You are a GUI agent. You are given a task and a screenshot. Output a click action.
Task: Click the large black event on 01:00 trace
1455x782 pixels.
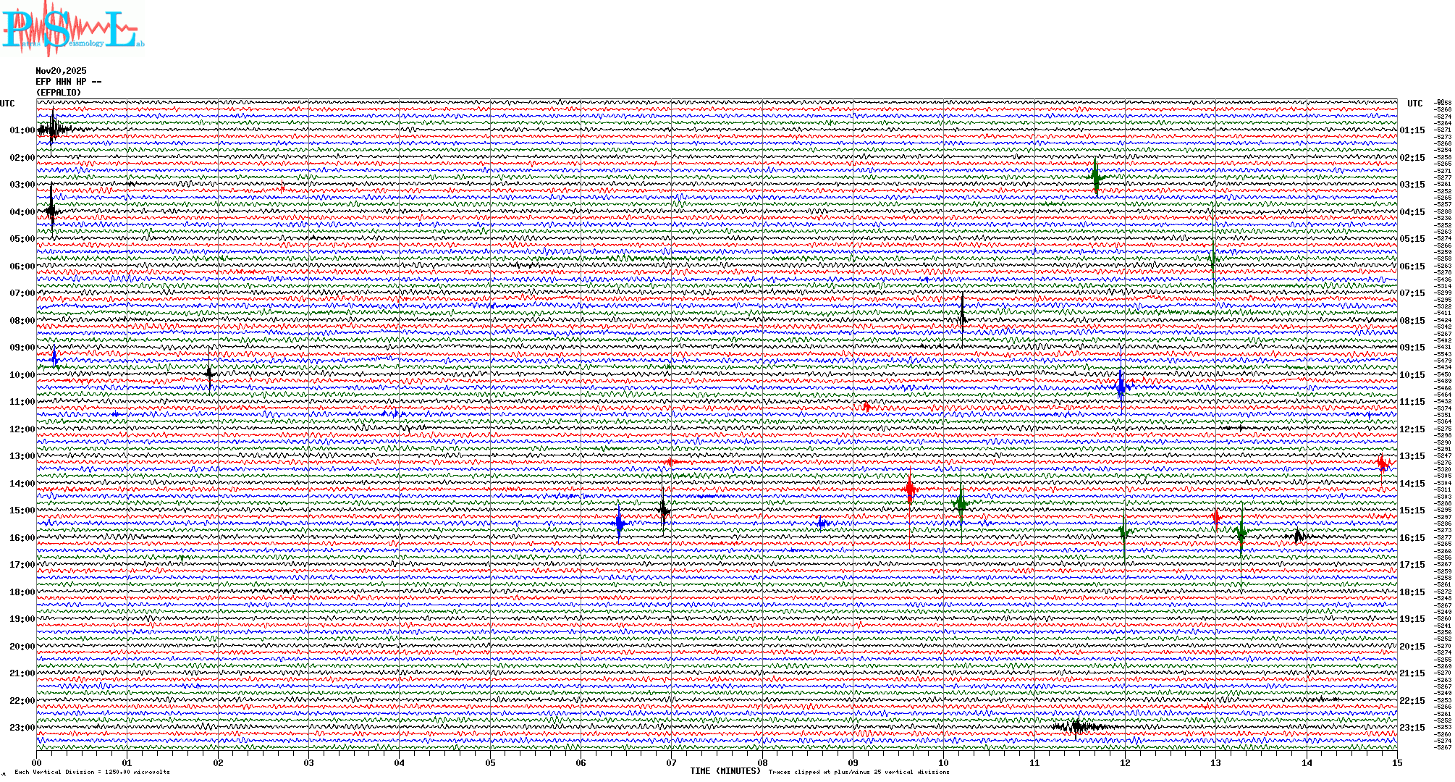click(52, 130)
